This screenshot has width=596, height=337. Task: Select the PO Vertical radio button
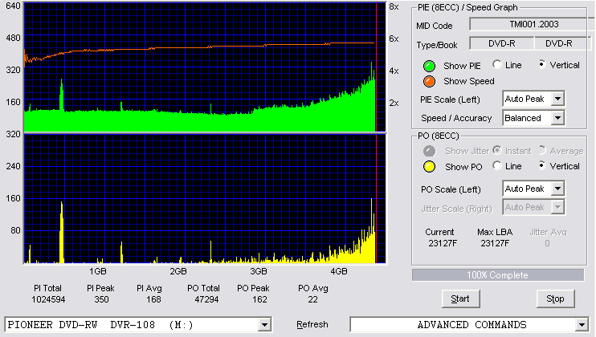[x=542, y=165]
